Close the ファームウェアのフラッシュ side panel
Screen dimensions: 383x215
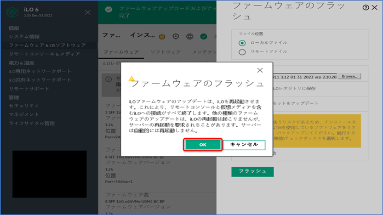375,8
